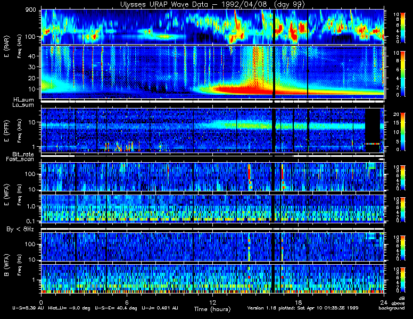The height and width of the screenshot is (319, 413).
Task: Click the '30' kHz tick label
Action: tap(31, 67)
